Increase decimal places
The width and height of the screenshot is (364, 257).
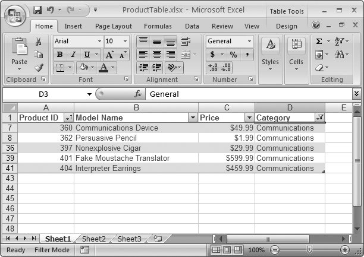click(x=213, y=68)
